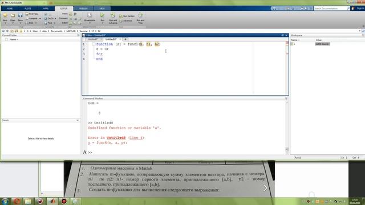This screenshot has height=205, width=365.
Task: Undock the Editor window
Action: click(x=283, y=35)
